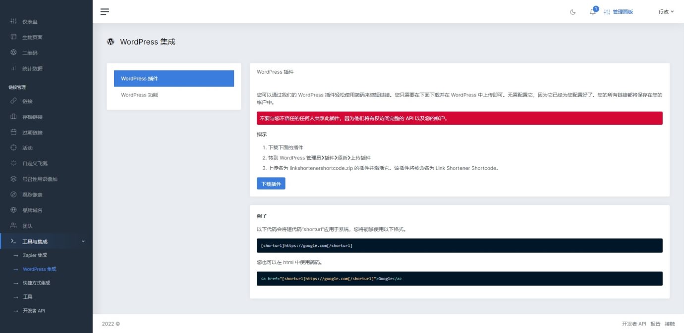Click WordPress logo icon in page title

111,42
